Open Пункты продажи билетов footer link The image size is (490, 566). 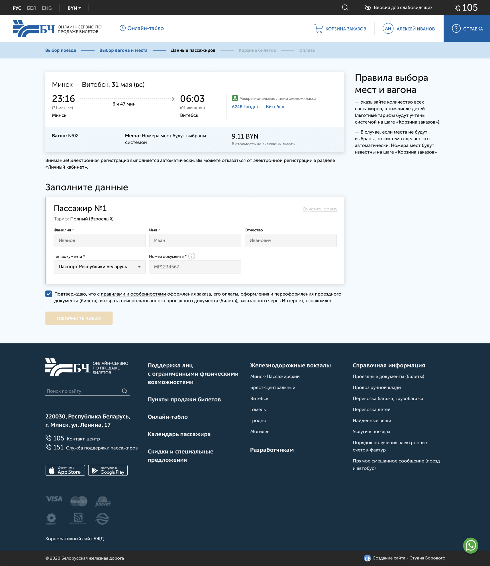point(184,399)
